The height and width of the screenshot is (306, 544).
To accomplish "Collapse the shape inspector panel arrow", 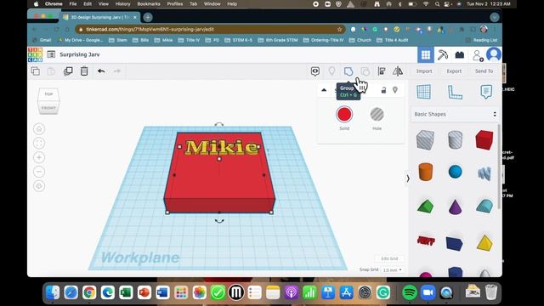I will click(x=324, y=90).
